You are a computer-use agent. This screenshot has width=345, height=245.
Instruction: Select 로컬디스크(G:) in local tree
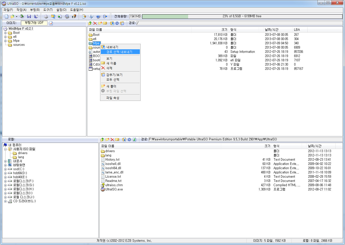pyautogui.click(x=24, y=185)
